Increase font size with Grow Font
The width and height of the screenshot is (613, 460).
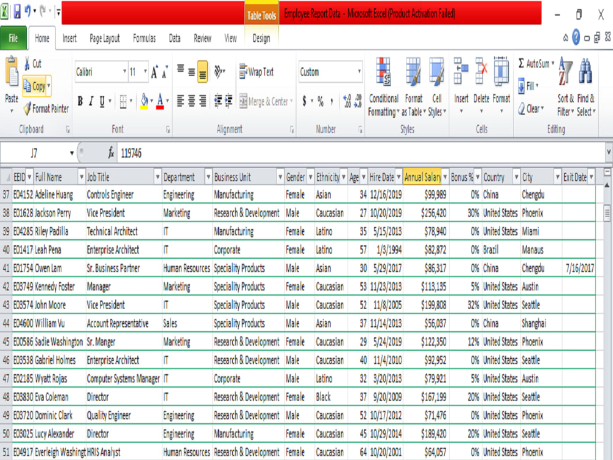(155, 72)
